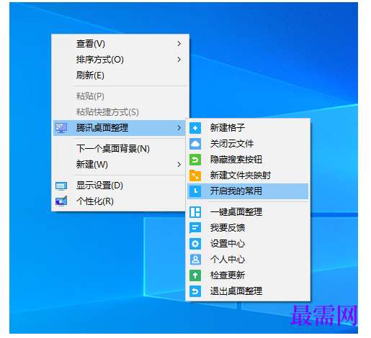Open 个人中心 from the submenu

(248, 260)
